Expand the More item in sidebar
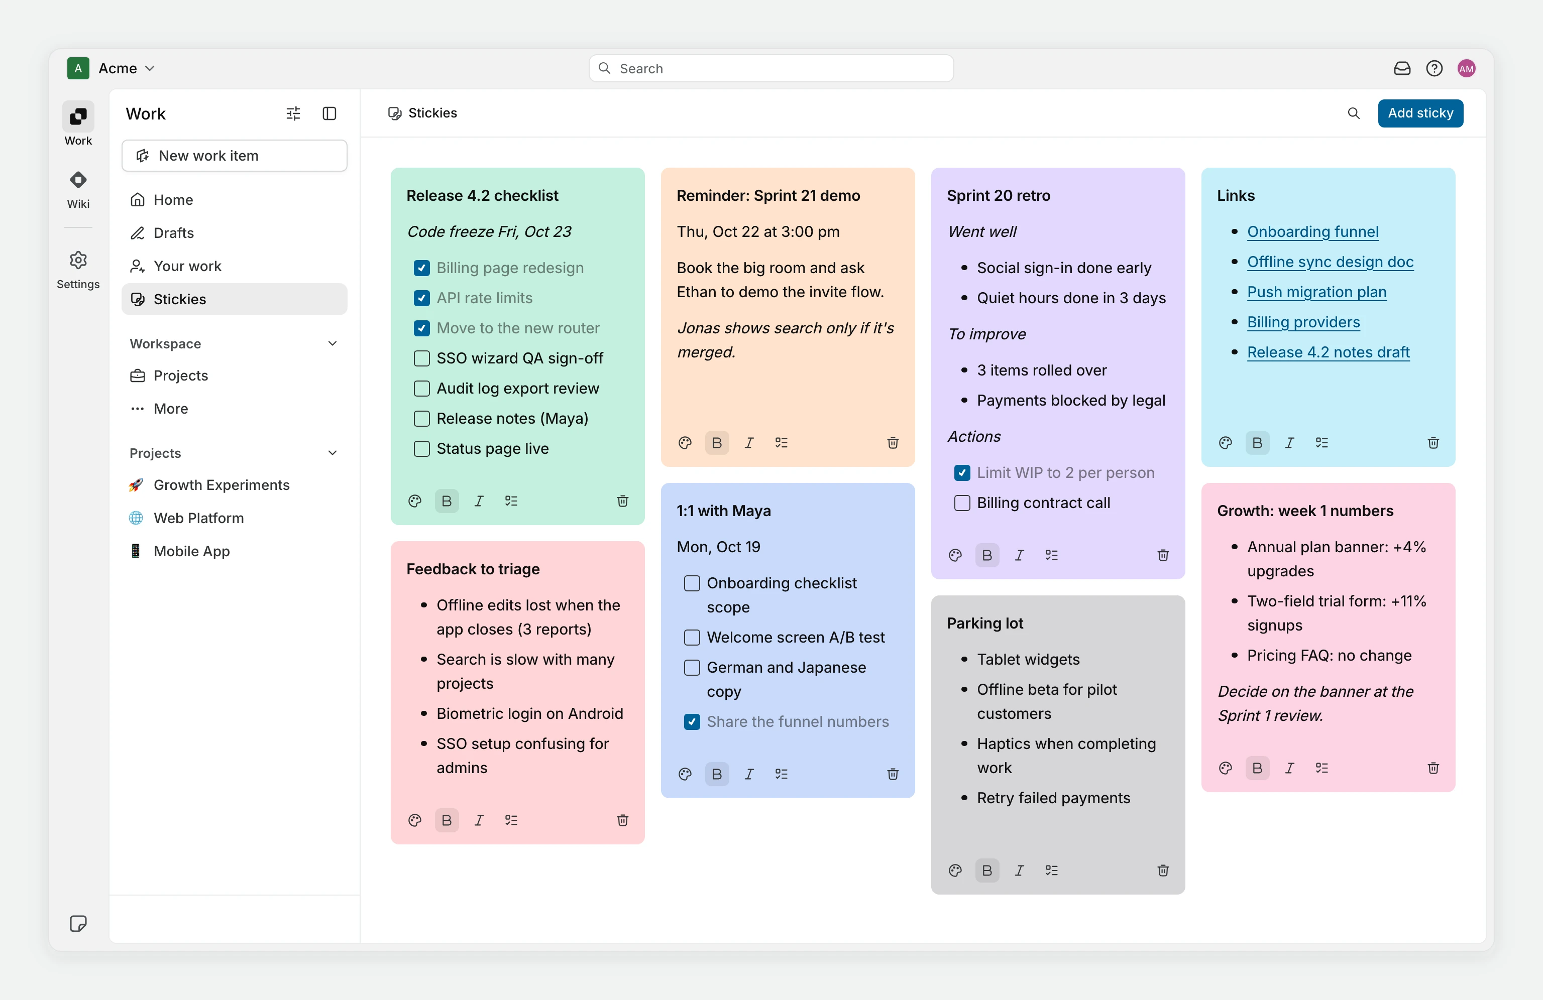This screenshot has width=1543, height=1000. pyautogui.click(x=234, y=409)
